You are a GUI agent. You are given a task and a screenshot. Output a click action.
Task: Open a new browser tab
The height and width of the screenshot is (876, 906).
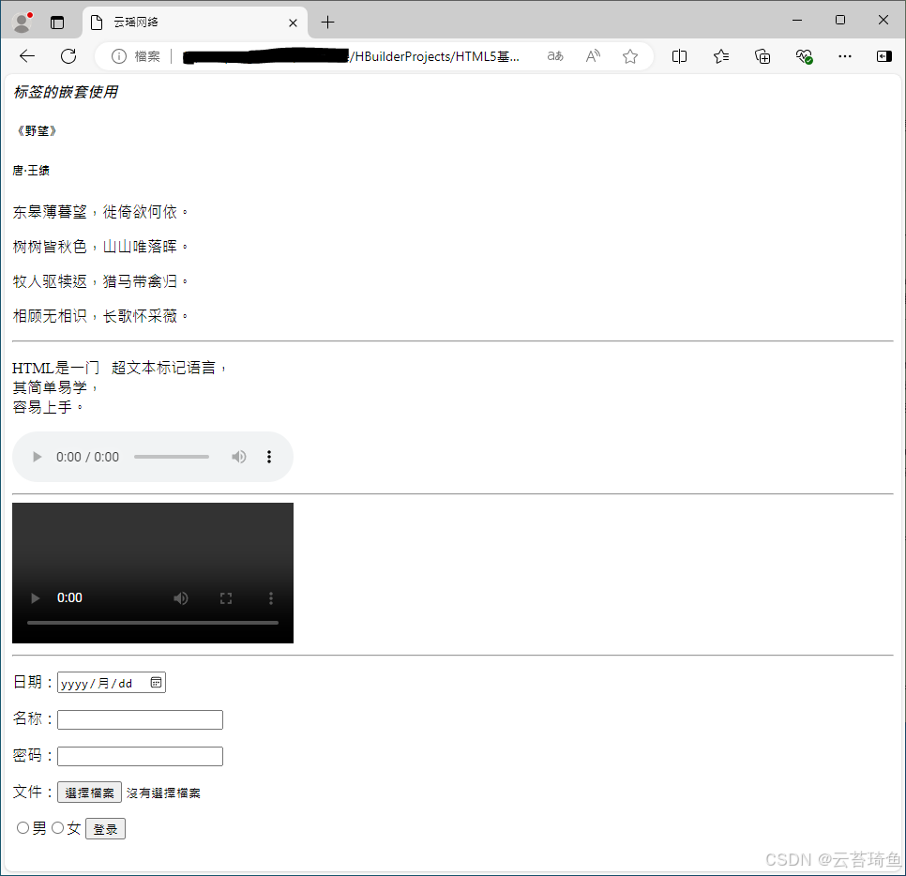pos(327,23)
